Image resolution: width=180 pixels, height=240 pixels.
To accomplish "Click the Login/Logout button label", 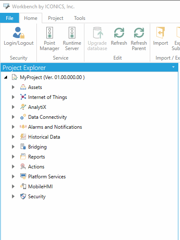I will pos(19,43).
